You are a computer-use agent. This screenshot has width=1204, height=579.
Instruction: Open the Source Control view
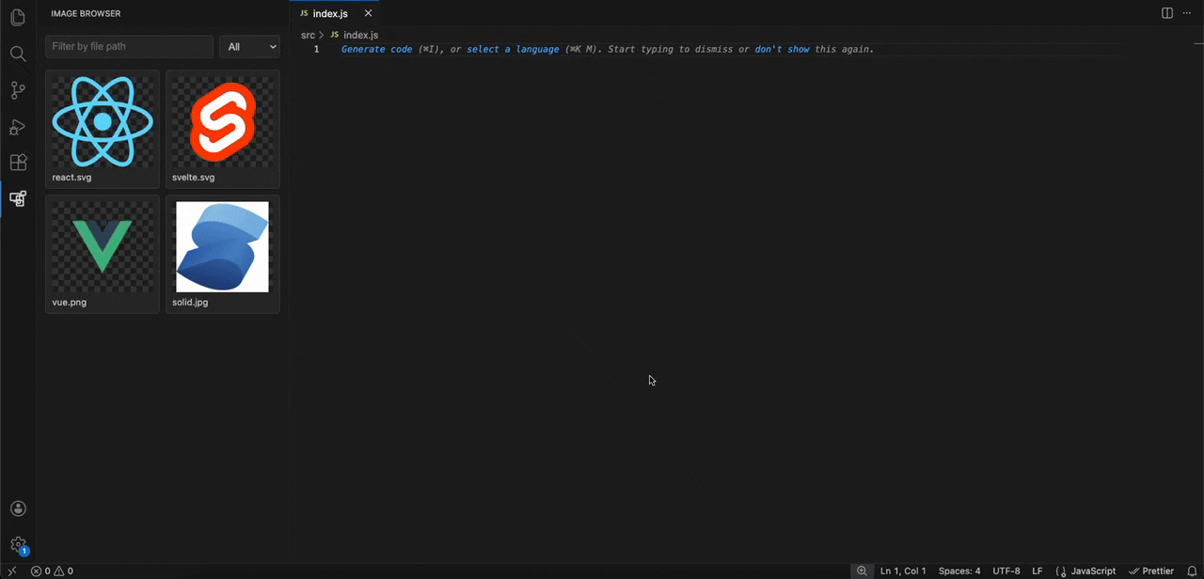click(x=17, y=89)
